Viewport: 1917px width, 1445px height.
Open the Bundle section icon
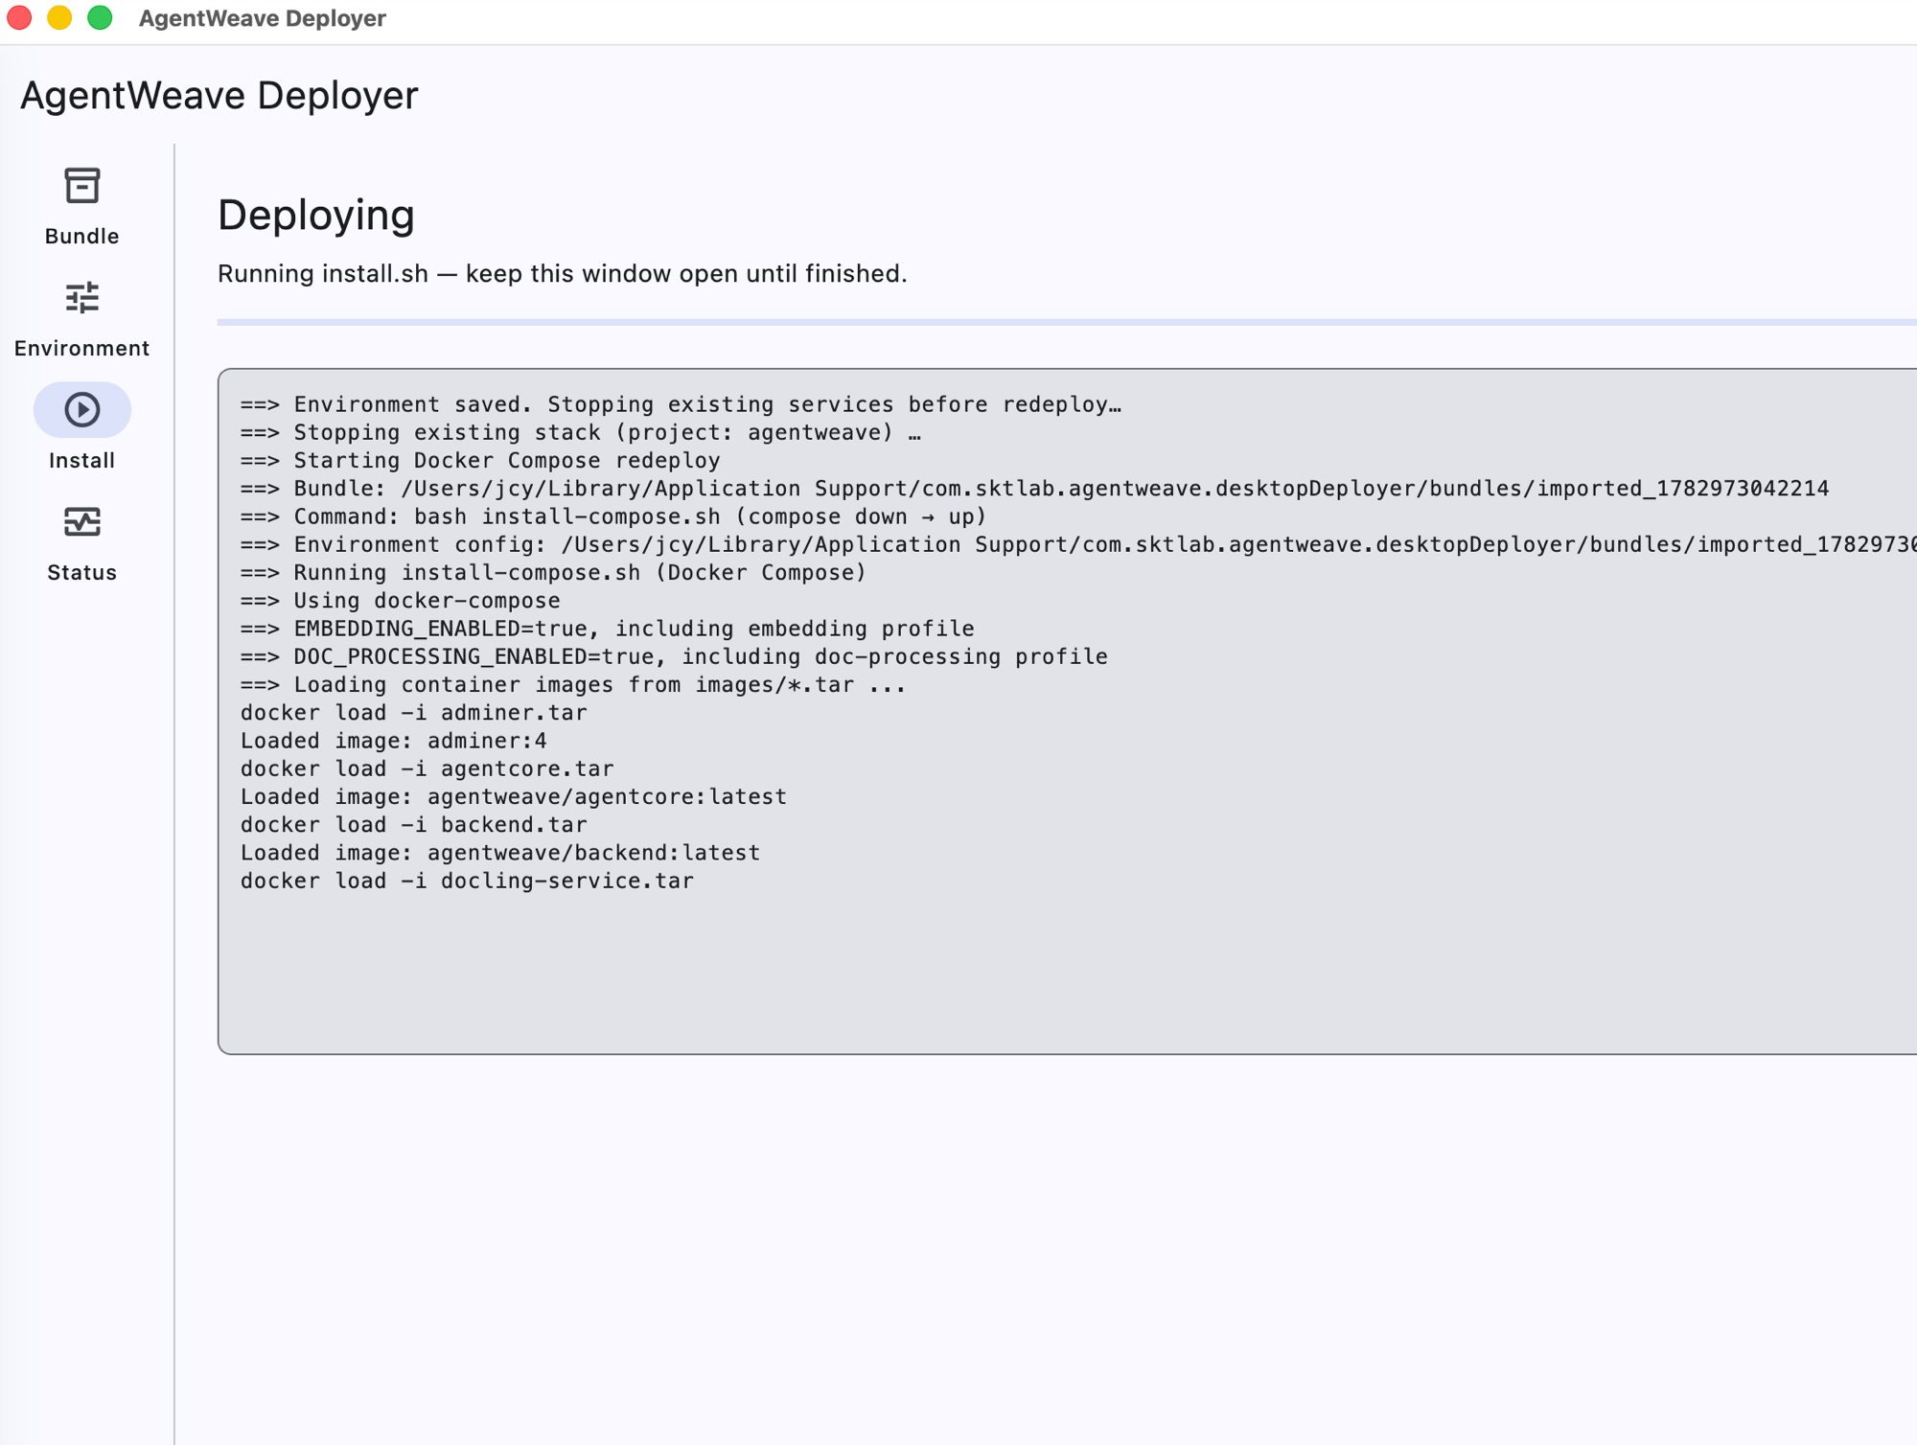pos(81,186)
